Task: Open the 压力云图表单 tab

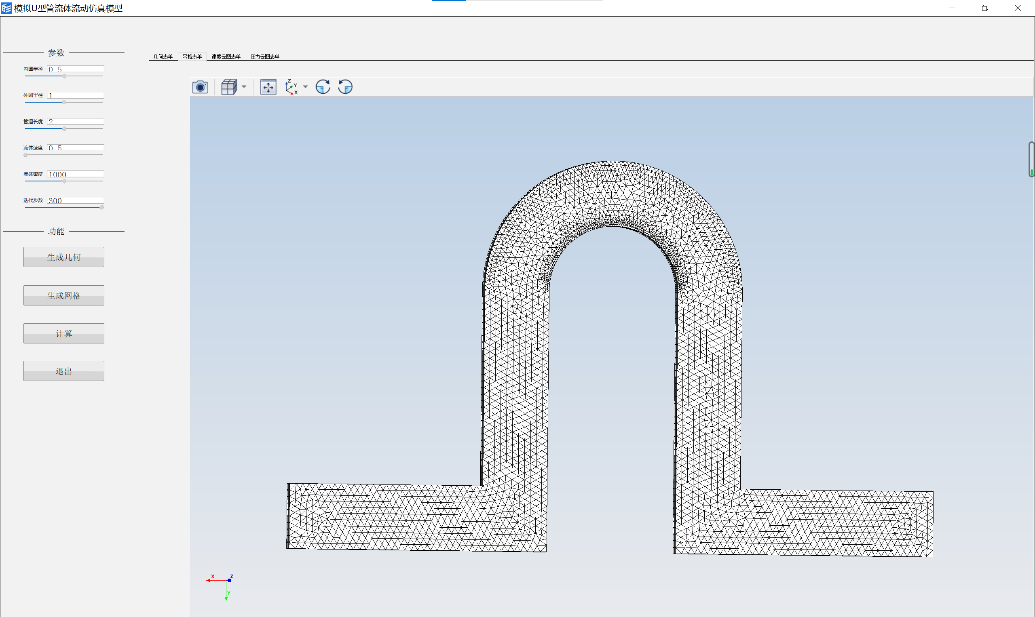Action: click(265, 57)
